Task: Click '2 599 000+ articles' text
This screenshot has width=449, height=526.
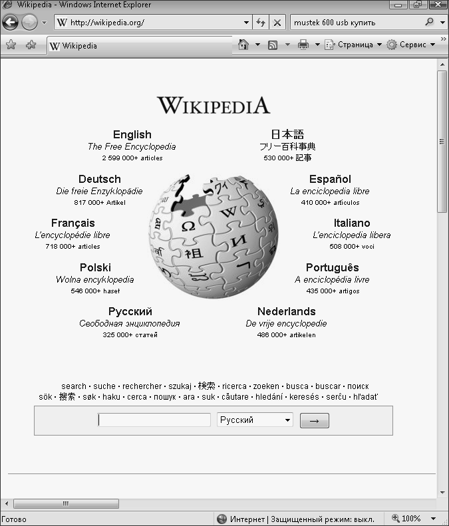Action: tap(132, 158)
